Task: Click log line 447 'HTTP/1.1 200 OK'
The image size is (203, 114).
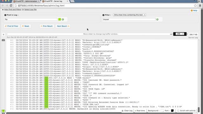Action: (x=60, y=54)
